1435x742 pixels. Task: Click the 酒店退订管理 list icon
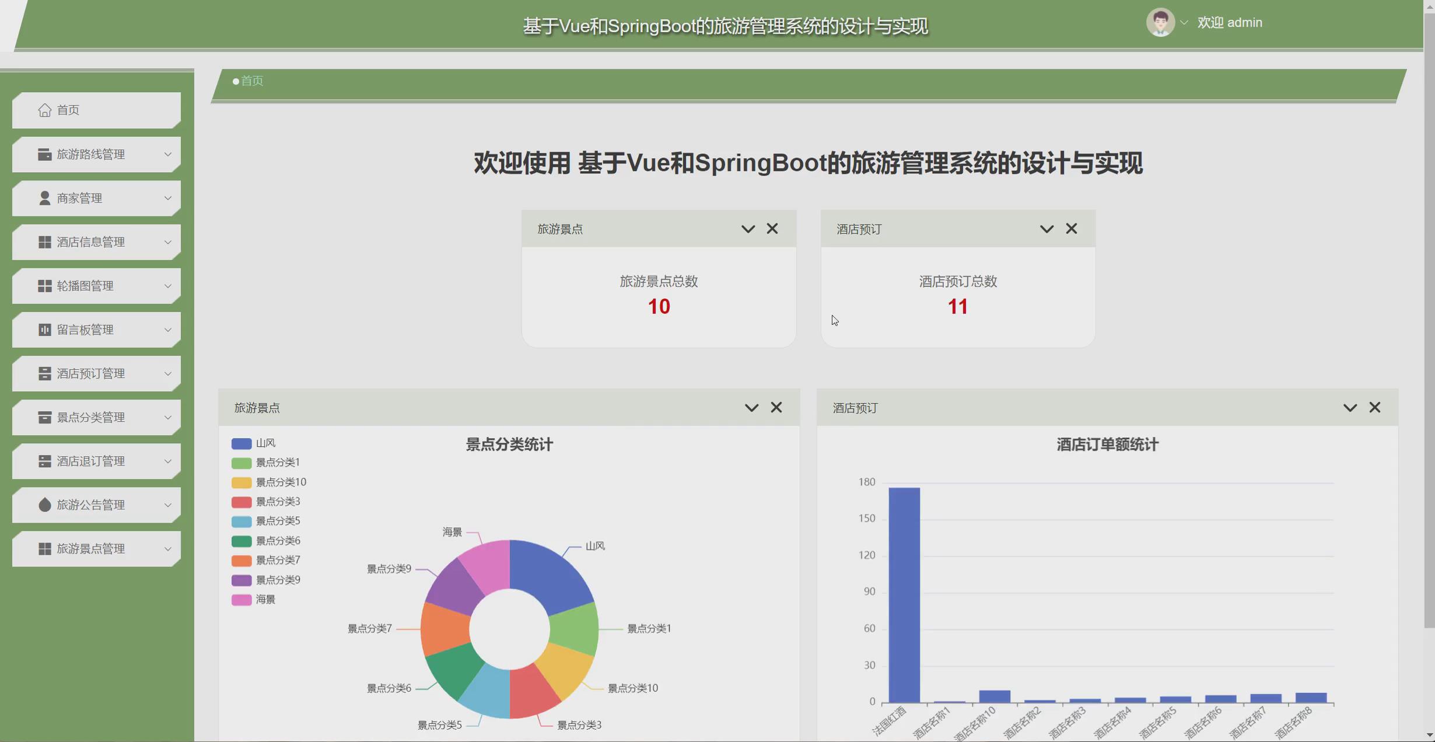[x=44, y=461]
